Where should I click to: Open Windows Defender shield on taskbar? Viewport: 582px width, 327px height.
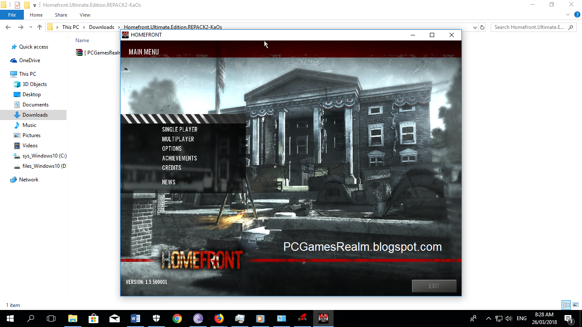[x=156, y=318]
